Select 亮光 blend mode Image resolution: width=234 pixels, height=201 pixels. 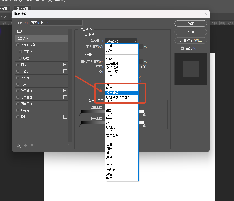click(122, 123)
